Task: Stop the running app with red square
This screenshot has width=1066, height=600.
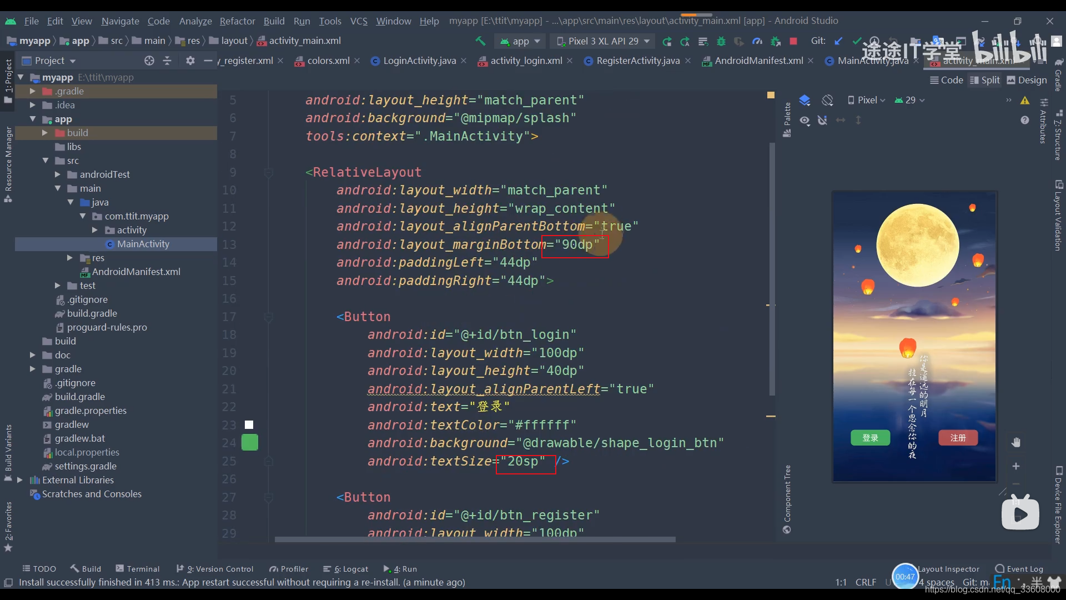Action: [793, 41]
